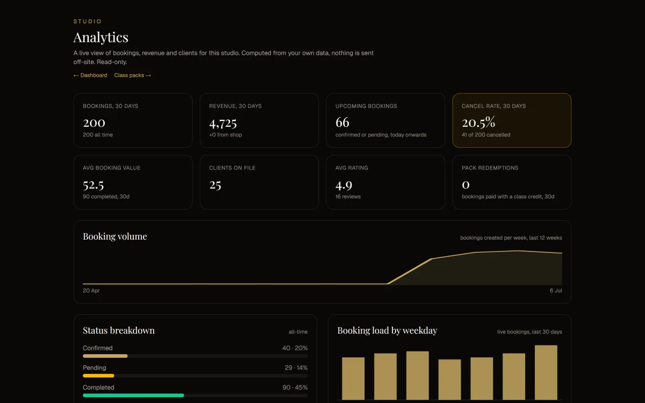Select the Upcoming bookings card
This screenshot has height=403, width=645.
tap(385, 120)
